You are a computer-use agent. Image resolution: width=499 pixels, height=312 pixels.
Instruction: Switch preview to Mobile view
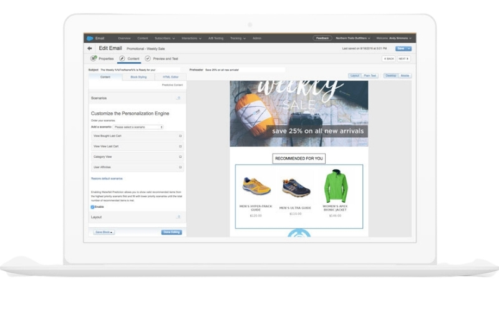405,76
